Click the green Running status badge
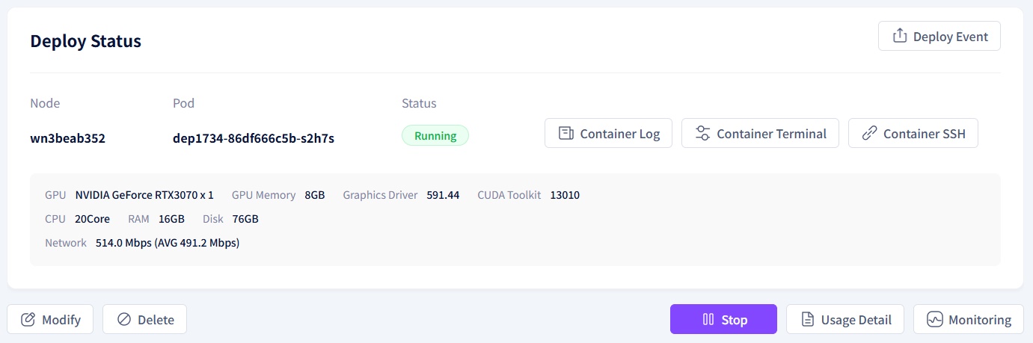This screenshot has width=1033, height=343. point(435,136)
